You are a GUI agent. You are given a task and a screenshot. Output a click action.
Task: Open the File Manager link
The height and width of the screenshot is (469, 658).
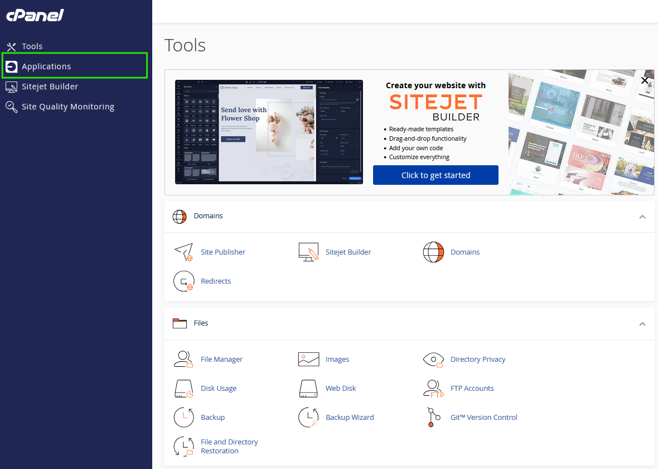pos(221,360)
